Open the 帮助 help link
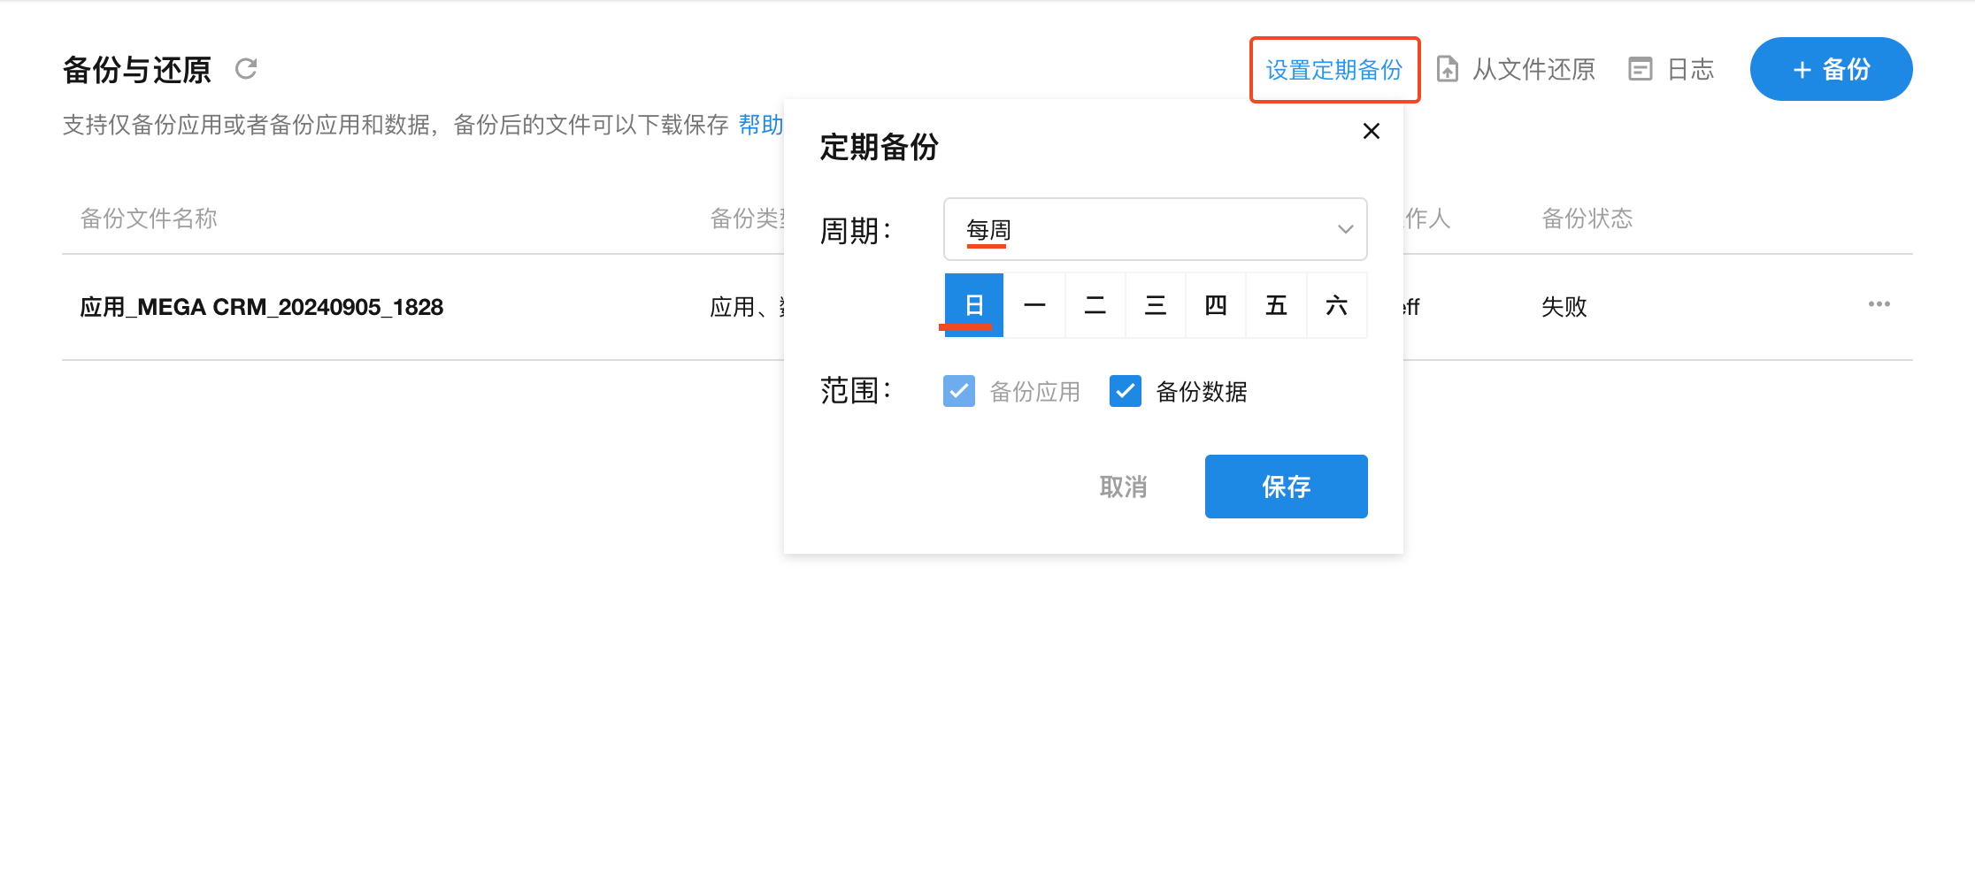Viewport: 1975px width, 874px height. (760, 125)
